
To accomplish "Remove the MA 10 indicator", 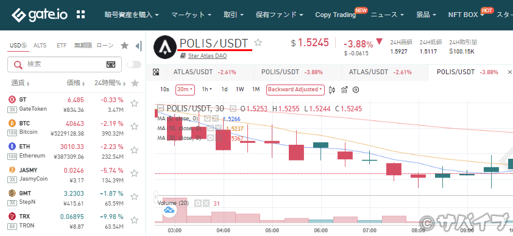I will pos(218,128).
